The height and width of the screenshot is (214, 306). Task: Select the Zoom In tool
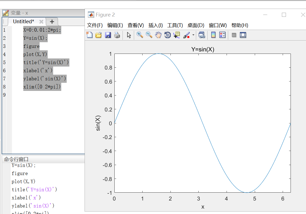140,35
